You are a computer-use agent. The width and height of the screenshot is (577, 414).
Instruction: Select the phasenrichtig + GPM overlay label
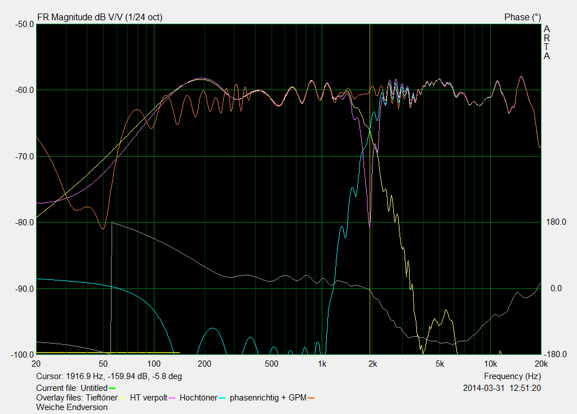click(268, 398)
